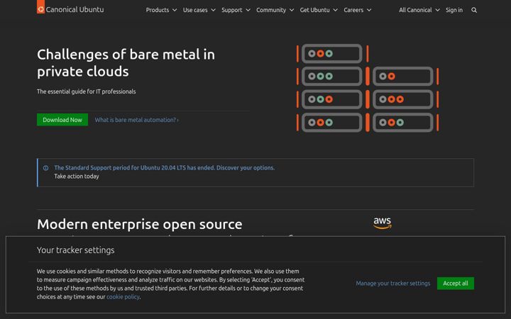
Task: Click the Sign in link
Action: tap(454, 10)
